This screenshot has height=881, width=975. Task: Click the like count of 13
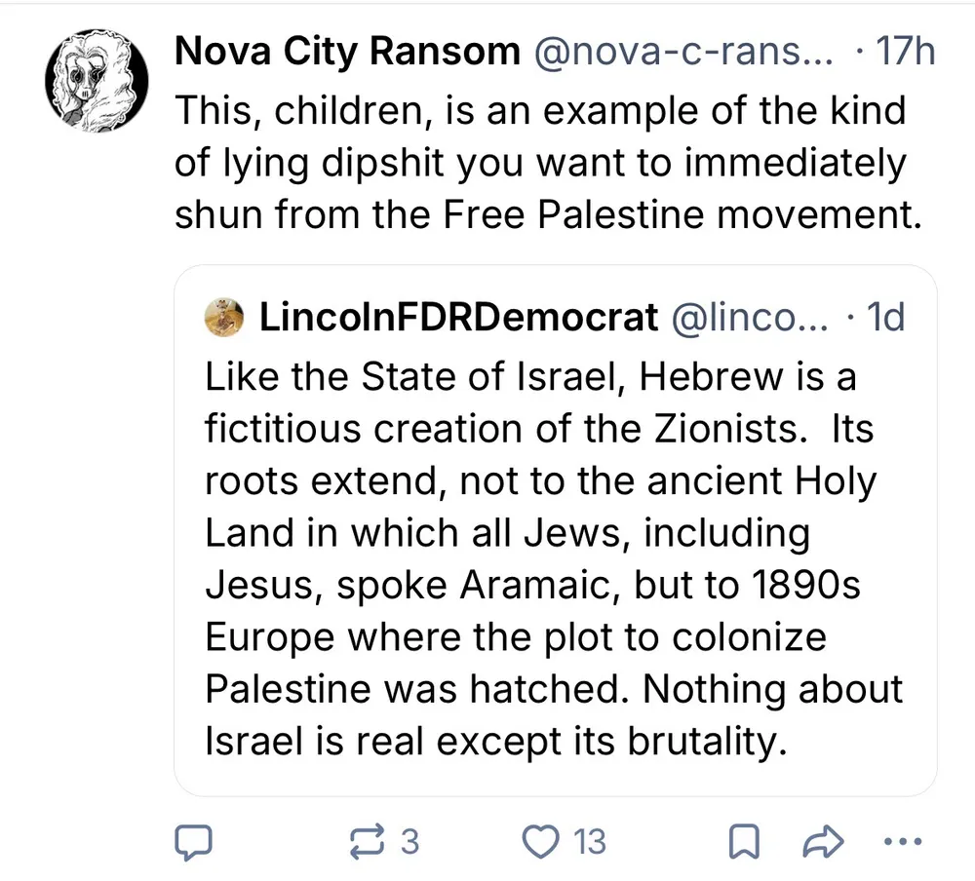(589, 841)
